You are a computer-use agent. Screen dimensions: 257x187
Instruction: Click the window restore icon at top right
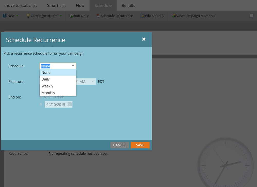[x=251, y=16]
